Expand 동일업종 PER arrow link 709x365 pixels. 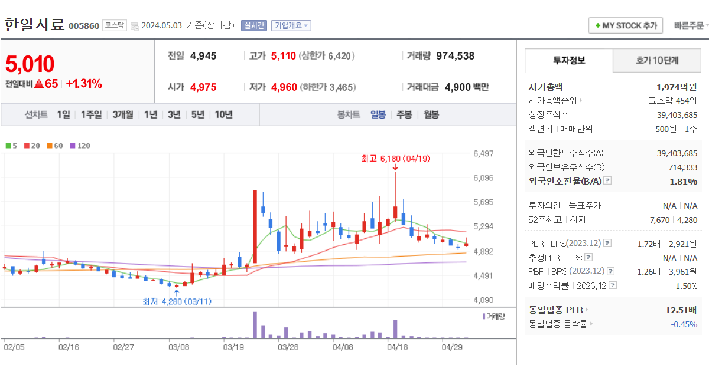click(x=587, y=310)
